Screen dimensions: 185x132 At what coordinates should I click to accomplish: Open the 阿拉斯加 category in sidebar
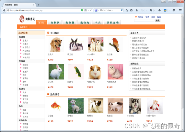coord(26,51)
